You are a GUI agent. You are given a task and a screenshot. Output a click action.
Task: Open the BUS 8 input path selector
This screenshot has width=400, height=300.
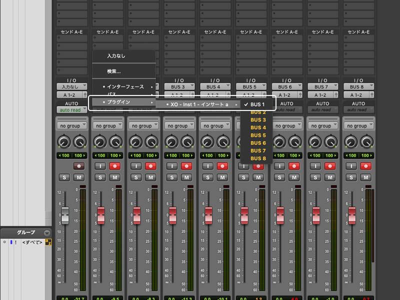point(359,86)
